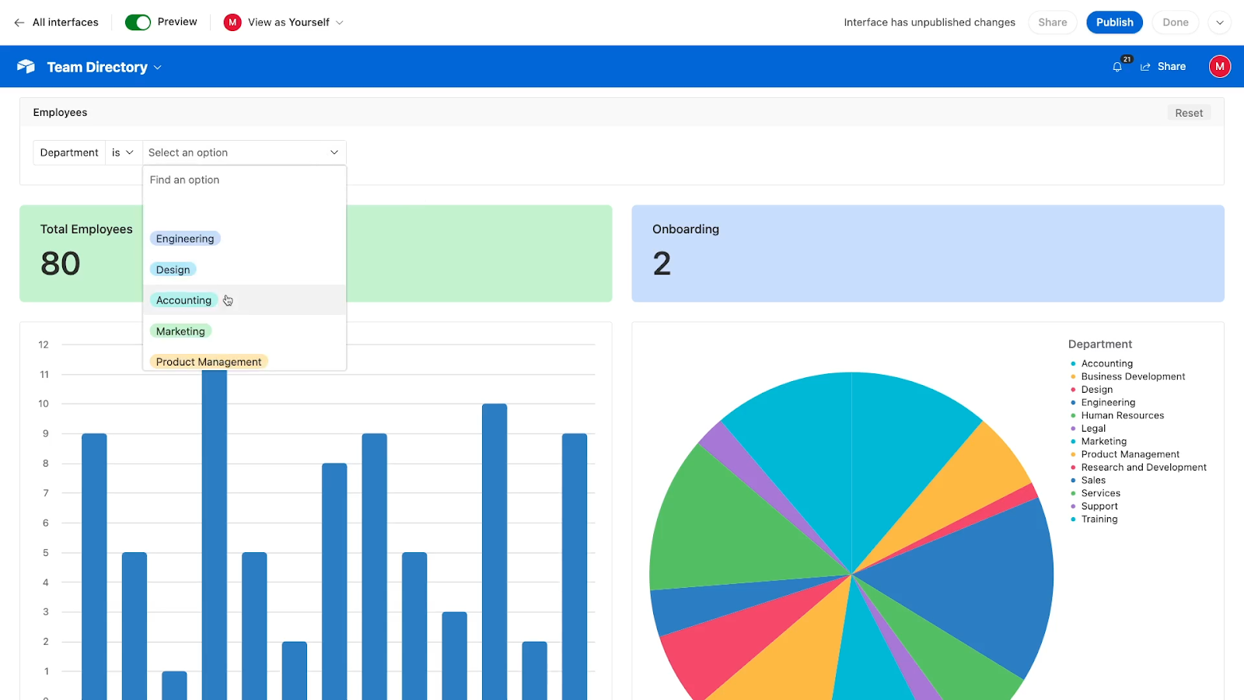Choose the Accounting option
1244x700 pixels.
click(183, 300)
